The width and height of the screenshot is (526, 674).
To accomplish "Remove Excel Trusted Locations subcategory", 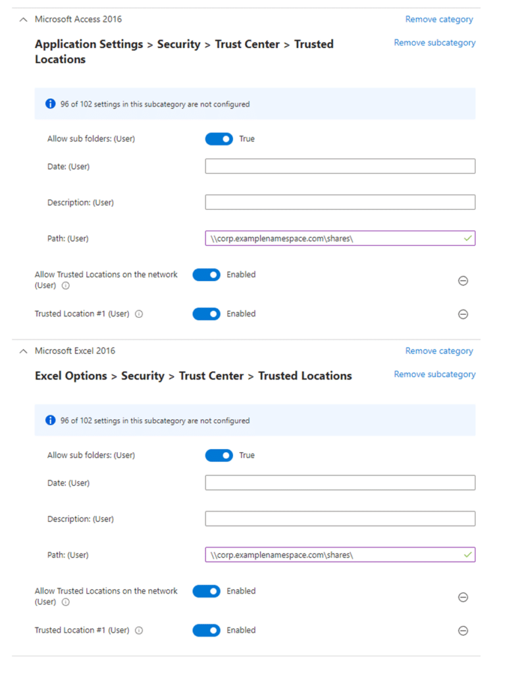I will [x=434, y=375].
